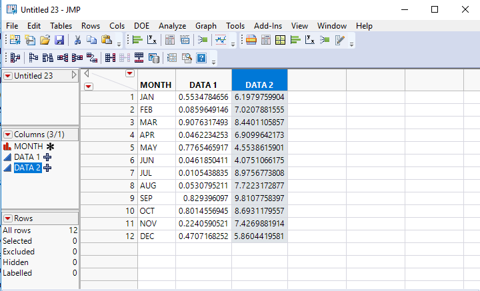Click the Concatenate tables icon
This screenshot has height=291, width=480.
(x=139, y=58)
